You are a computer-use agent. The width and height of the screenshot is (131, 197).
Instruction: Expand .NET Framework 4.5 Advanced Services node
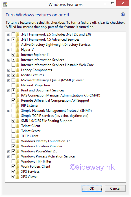click(x=8, y=40)
